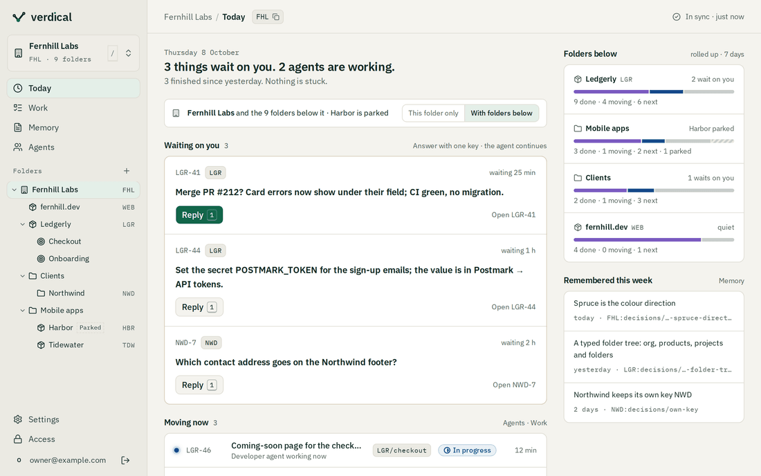The height and width of the screenshot is (476, 761).
Task: Collapse the Fernhill Labs tree node
Action: pos(14,190)
